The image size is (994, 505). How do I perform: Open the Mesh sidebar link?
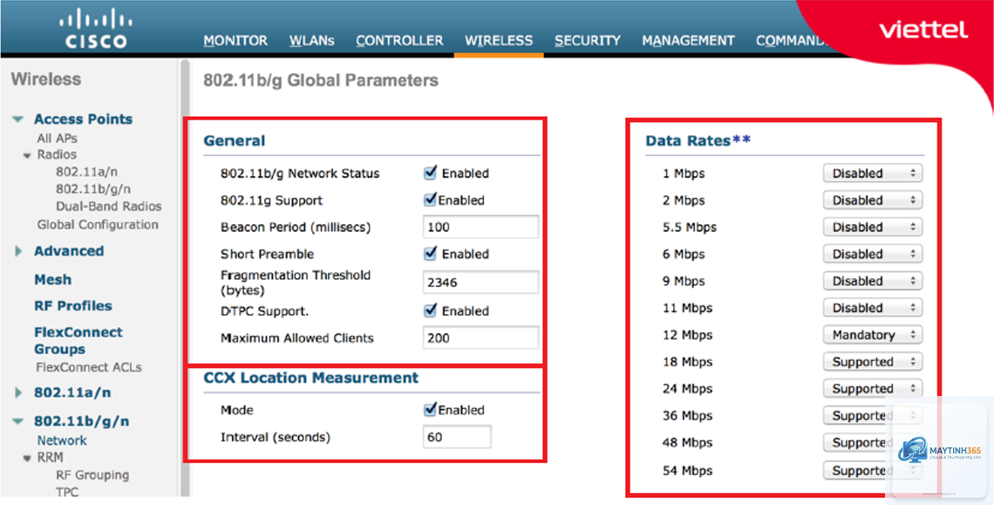click(x=52, y=279)
